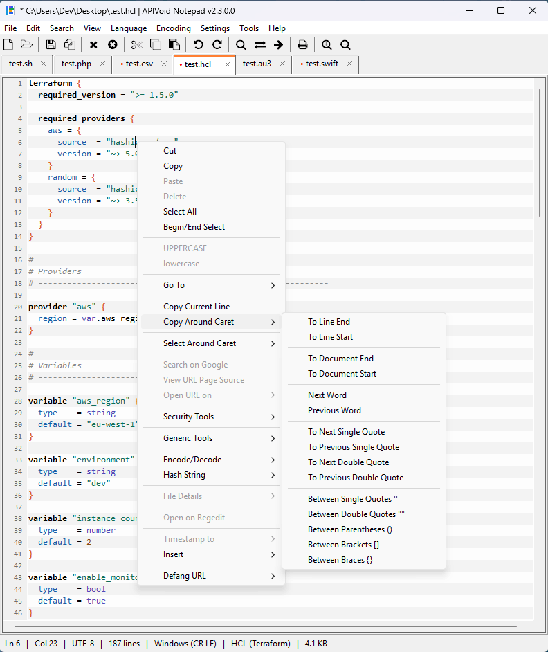Open the Encoding menu
The image size is (548, 652).
[174, 28]
